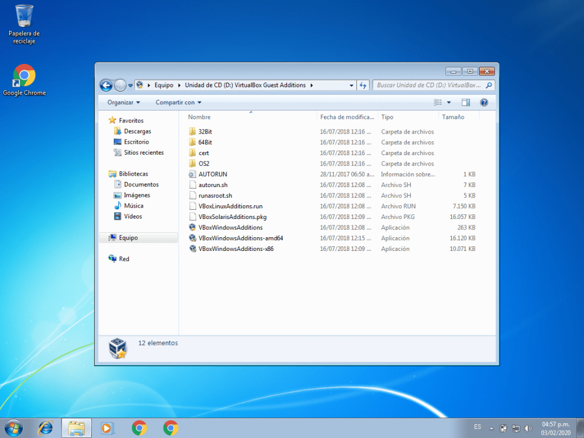Screen dimensions: 584x438
Task: Expand the Compartir con menu
Action: 178,103
